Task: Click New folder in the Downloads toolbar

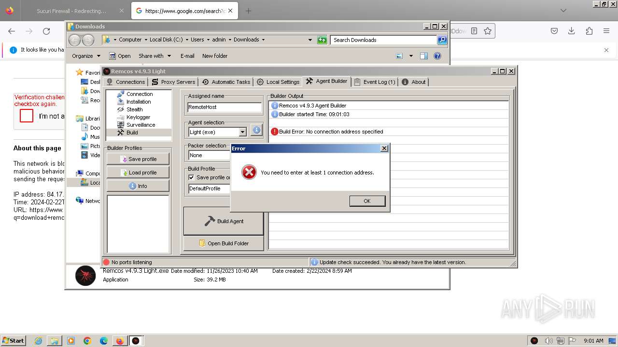Action: [x=215, y=56]
